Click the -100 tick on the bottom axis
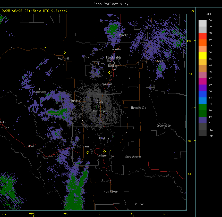 (x=32, y=213)
